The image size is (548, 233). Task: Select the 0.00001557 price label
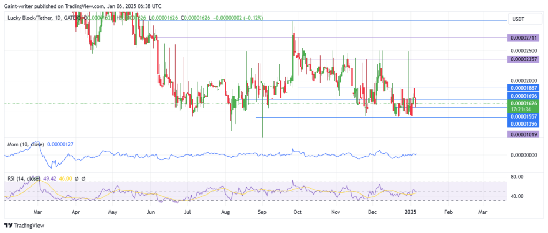point(523,117)
